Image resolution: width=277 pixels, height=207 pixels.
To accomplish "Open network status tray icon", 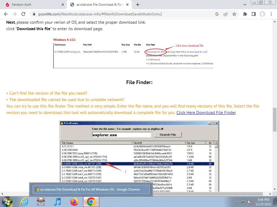I will [243, 202].
